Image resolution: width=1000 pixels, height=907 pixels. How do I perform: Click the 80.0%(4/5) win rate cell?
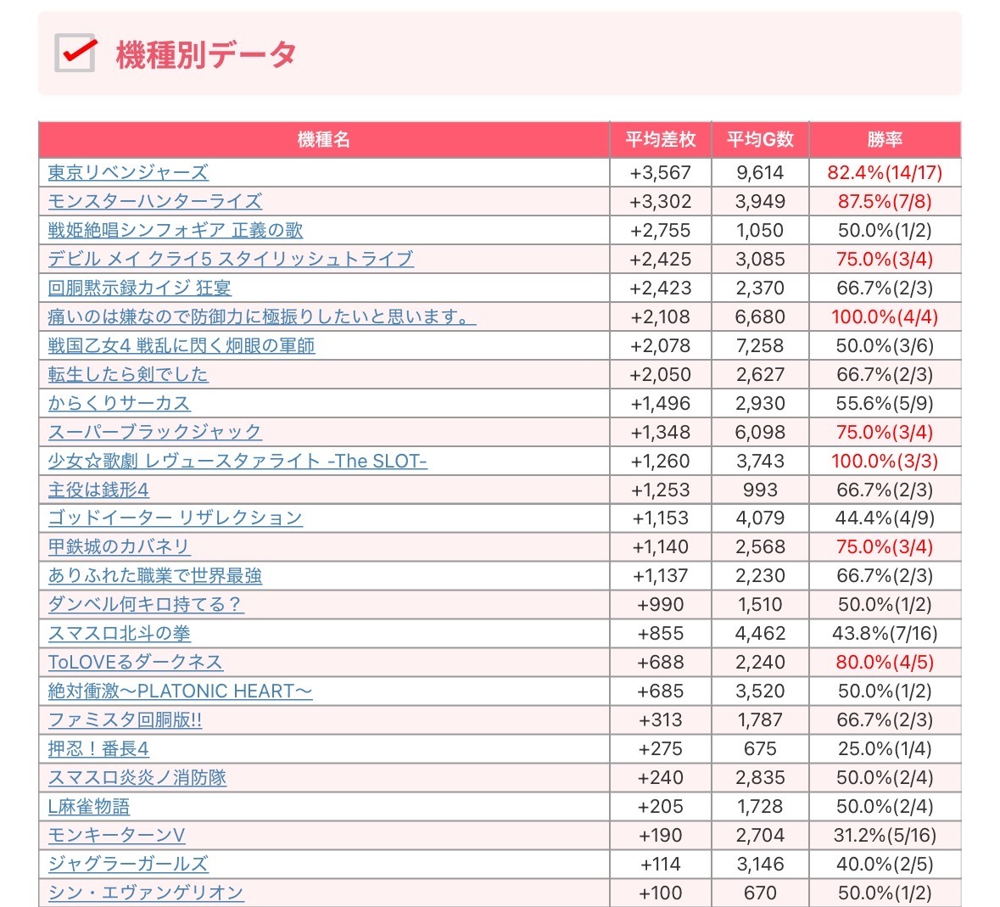click(x=885, y=662)
